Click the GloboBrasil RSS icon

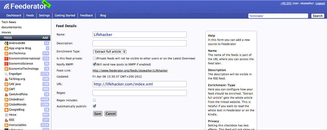coord(6,99)
